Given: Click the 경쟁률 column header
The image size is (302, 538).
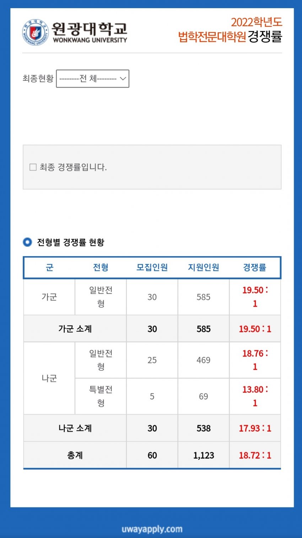Looking at the screenshot, I should pyautogui.click(x=255, y=267).
